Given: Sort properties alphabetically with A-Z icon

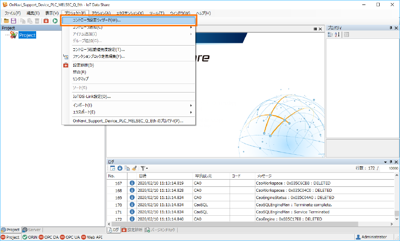Looking at the screenshot, I should 337,35.
